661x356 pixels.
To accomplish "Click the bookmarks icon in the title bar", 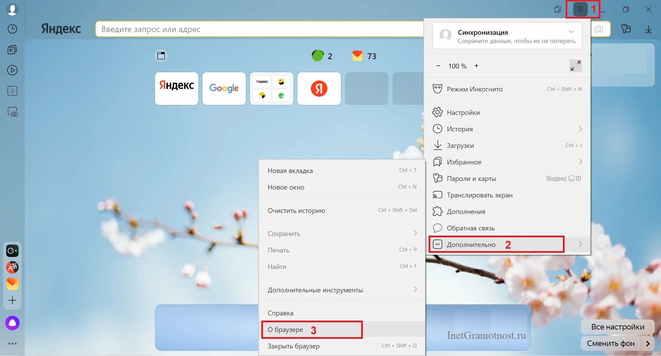I will click(x=558, y=9).
